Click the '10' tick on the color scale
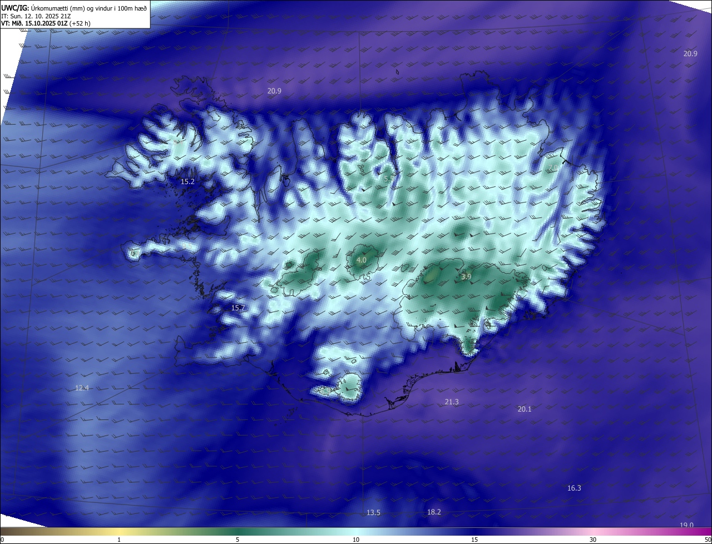The width and height of the screenshot is (712, 544). (356, 540)
